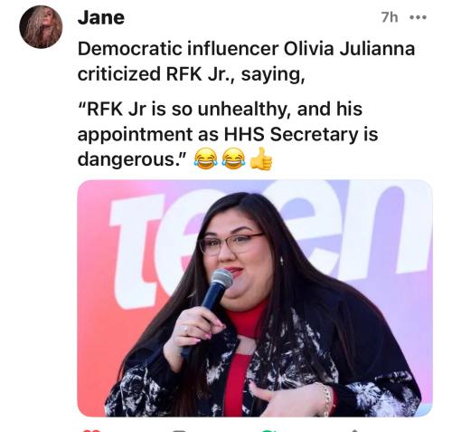
Task: Click the quote line starting '“RFK Jr is so unhealthy'
Action: pos(220,109)
